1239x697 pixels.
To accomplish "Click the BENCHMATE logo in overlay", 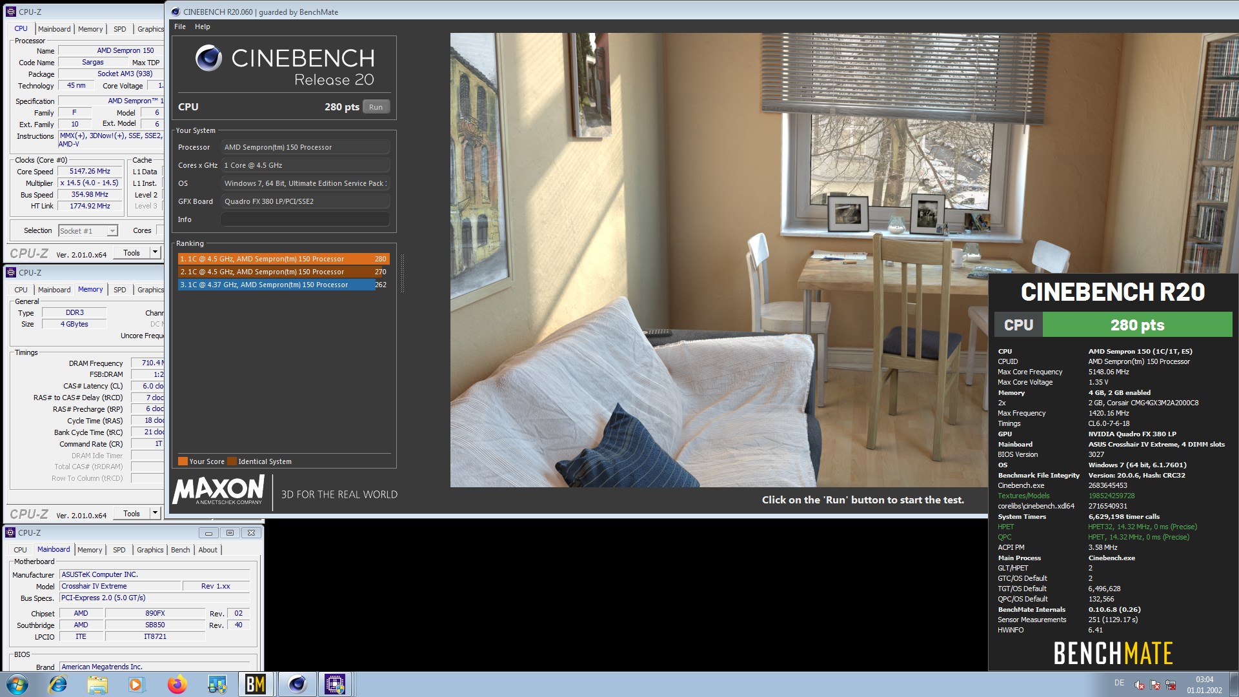I will click(1113, 653).
